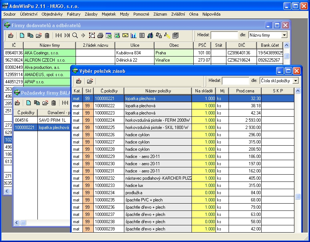Click the 'Prod.cena' column header
The width and height of the screenshot is (310, 242).
245,91
